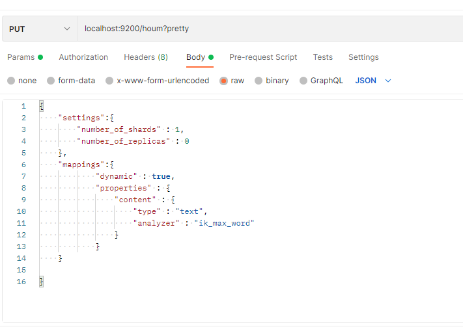The height and width of the screenshot is (331, 463).
Task: Choose the form-data radio option
Action: point(51,81)
